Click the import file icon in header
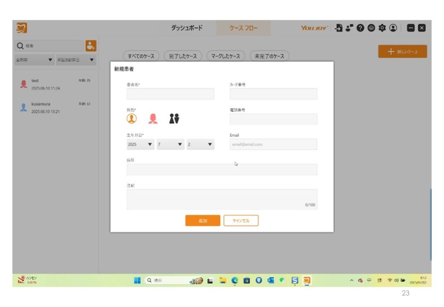The height and width of the screenshot is (307, 444). pos(339,28)
